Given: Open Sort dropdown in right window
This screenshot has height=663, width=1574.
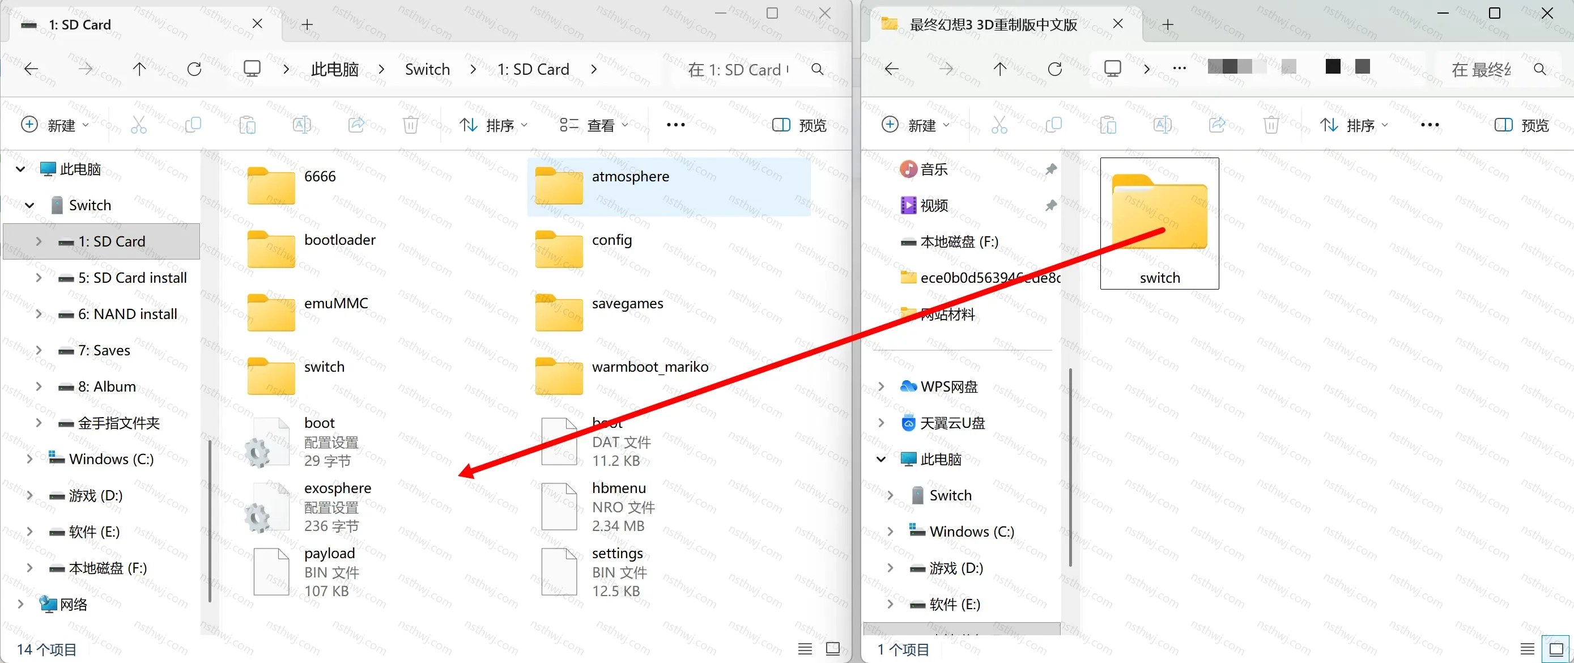Looking at the screenshot, I should point(1354,125).
